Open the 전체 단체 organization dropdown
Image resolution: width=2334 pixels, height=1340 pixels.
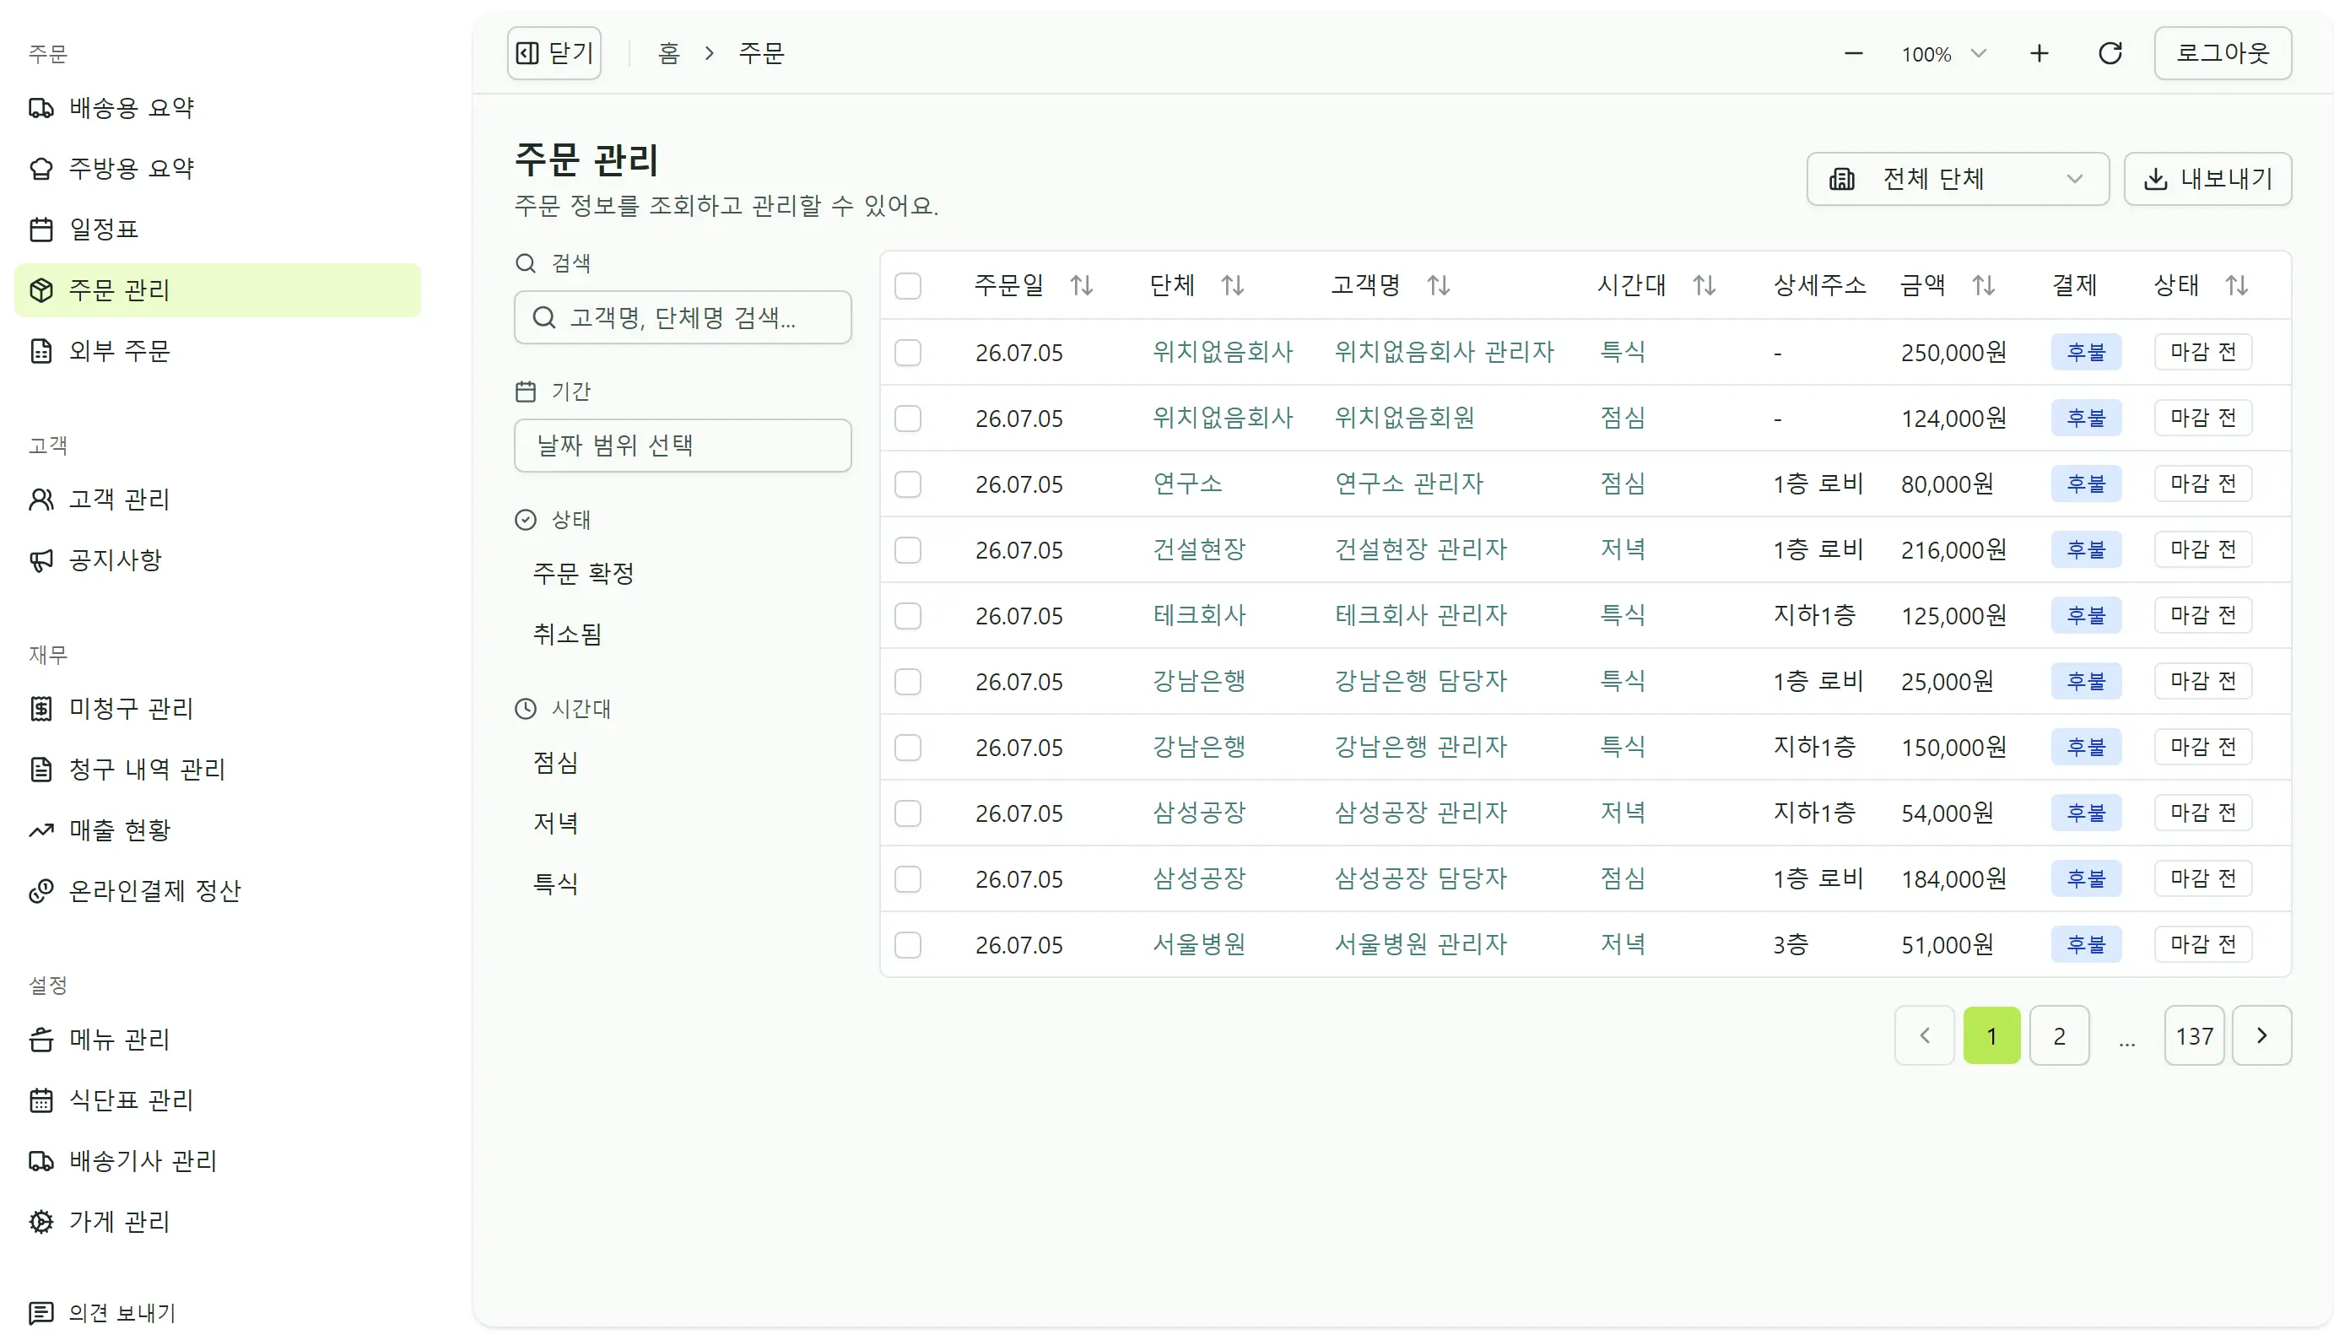[1958, 179]
